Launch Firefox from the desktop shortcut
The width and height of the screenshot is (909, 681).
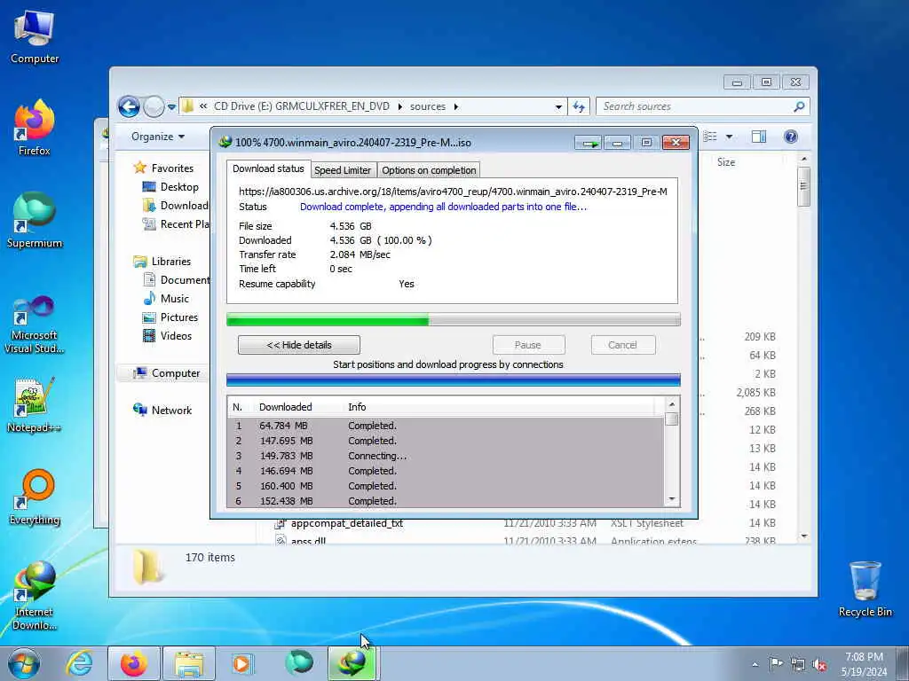[x=35, y=128]
